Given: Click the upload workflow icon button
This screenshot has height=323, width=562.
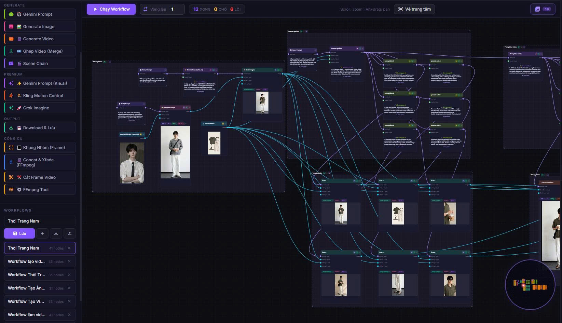Looking at the screenshot, I should coord(70,233).
